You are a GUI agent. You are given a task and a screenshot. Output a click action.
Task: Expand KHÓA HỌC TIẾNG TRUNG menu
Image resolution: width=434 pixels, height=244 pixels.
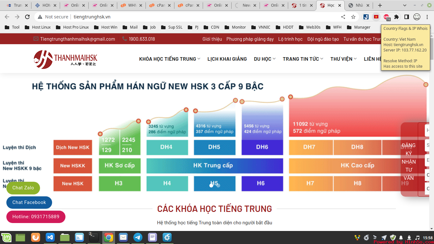click(170, 59)
